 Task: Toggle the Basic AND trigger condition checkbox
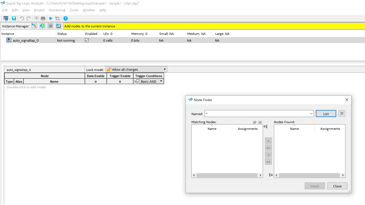tap(138, 81)
